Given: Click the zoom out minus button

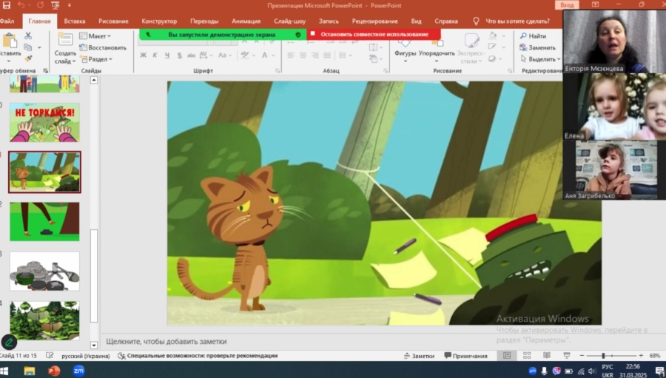Looking at the screenshot, I should tap(582, 356).
